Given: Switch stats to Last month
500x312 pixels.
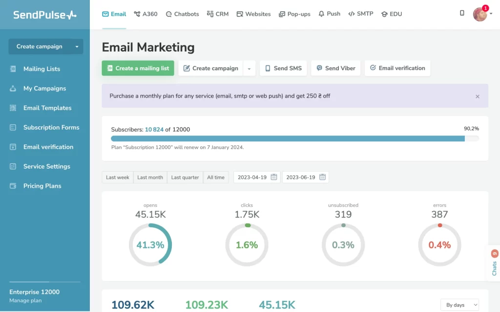Looking at the screenshot, I should tap(150, 177).
